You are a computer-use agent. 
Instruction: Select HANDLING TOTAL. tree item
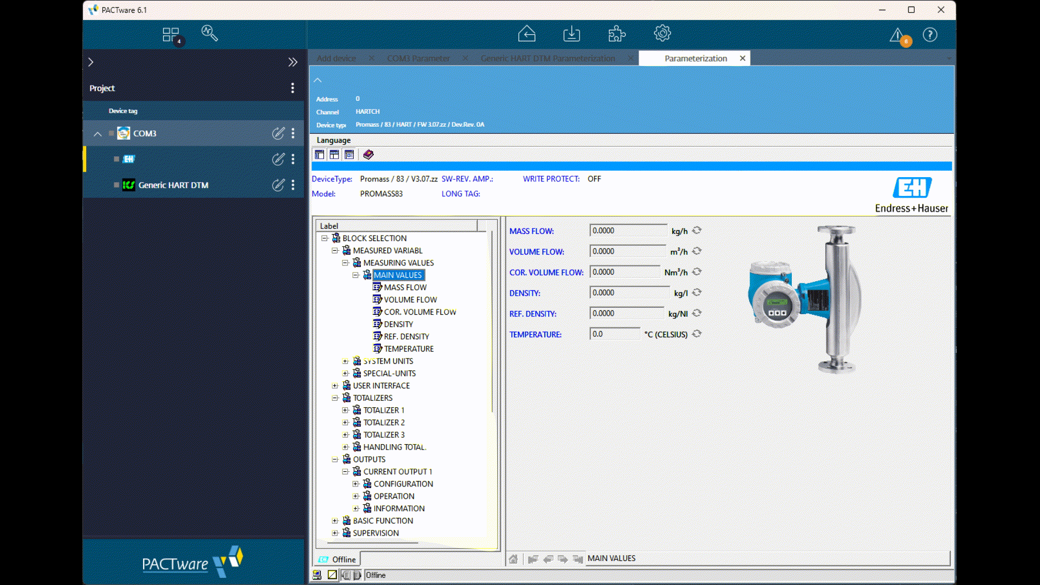tap(395, 447)
